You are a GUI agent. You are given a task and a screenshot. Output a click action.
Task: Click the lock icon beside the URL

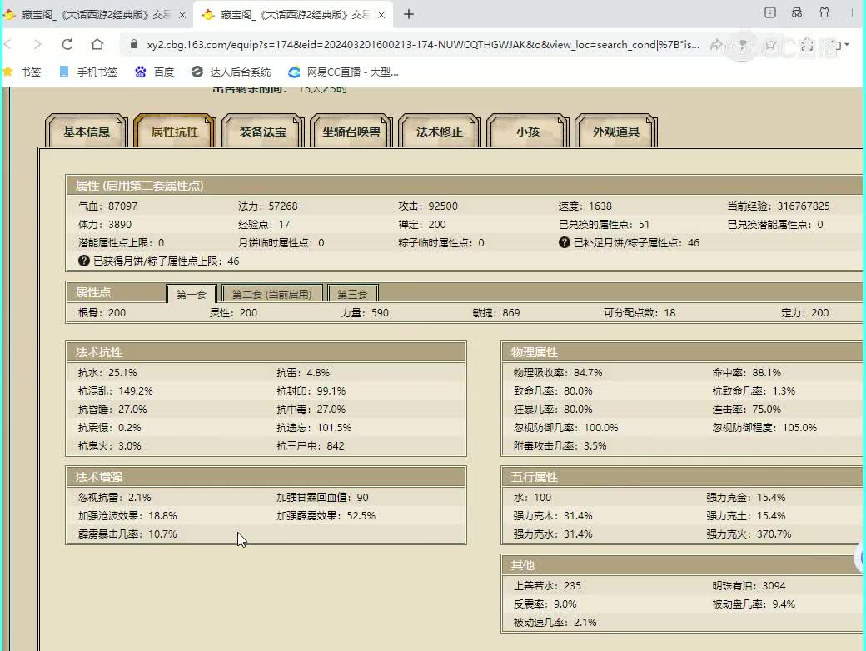point(134,44)
